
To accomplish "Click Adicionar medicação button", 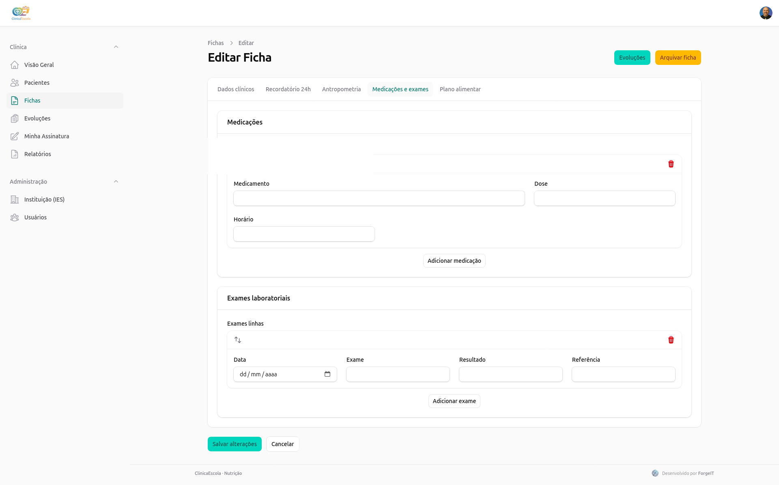I will [x=454, y=261].
